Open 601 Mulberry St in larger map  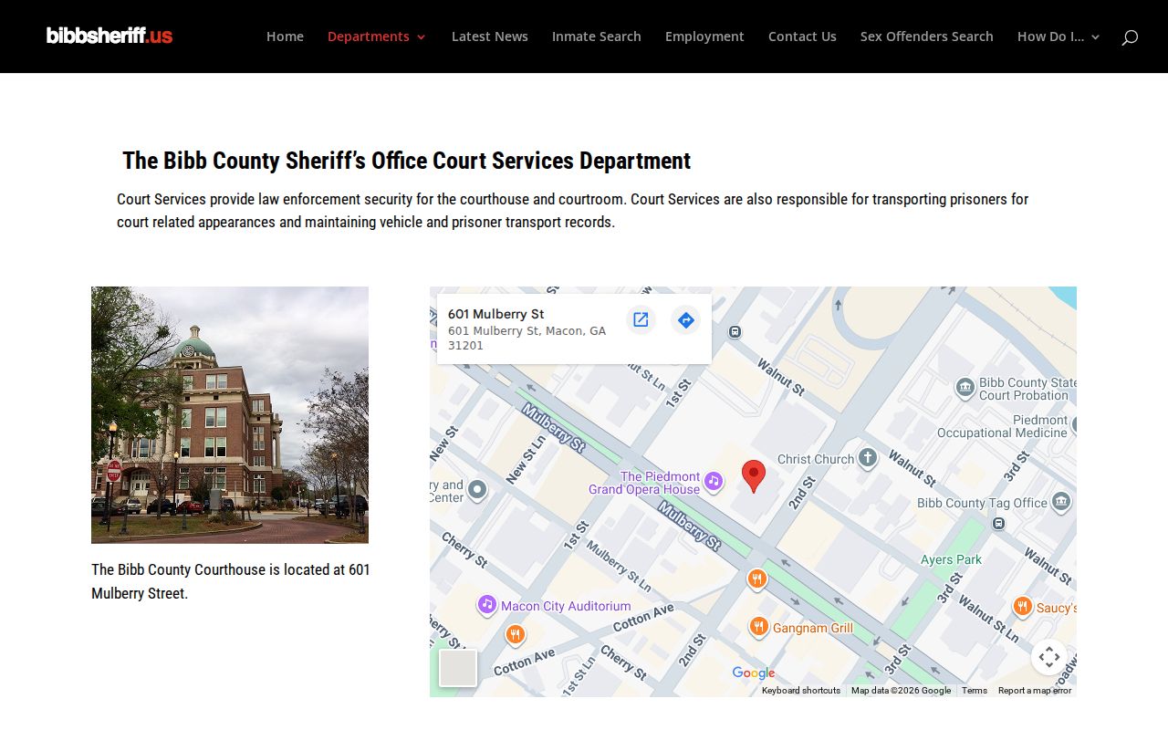click(641, 319)
